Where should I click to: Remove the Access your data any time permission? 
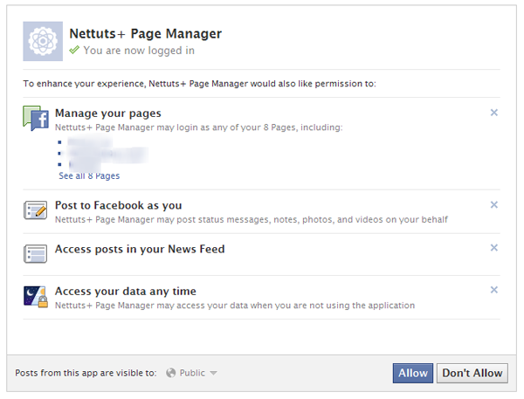pos(494,290)
